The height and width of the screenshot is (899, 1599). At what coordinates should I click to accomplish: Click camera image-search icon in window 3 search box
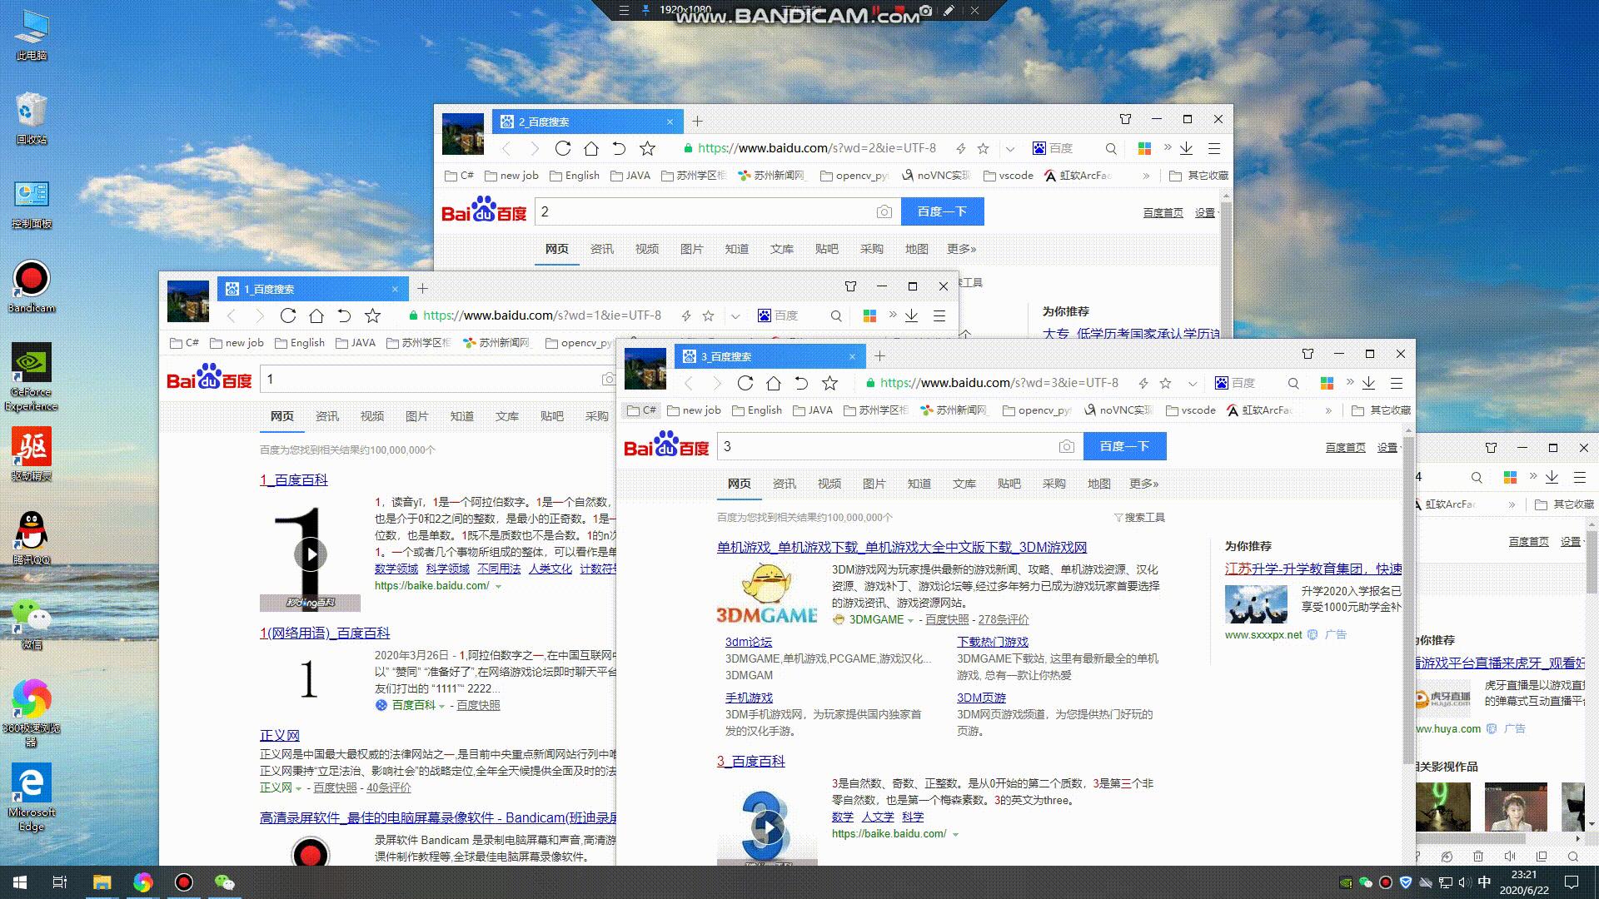click(x=1066, y=447)
